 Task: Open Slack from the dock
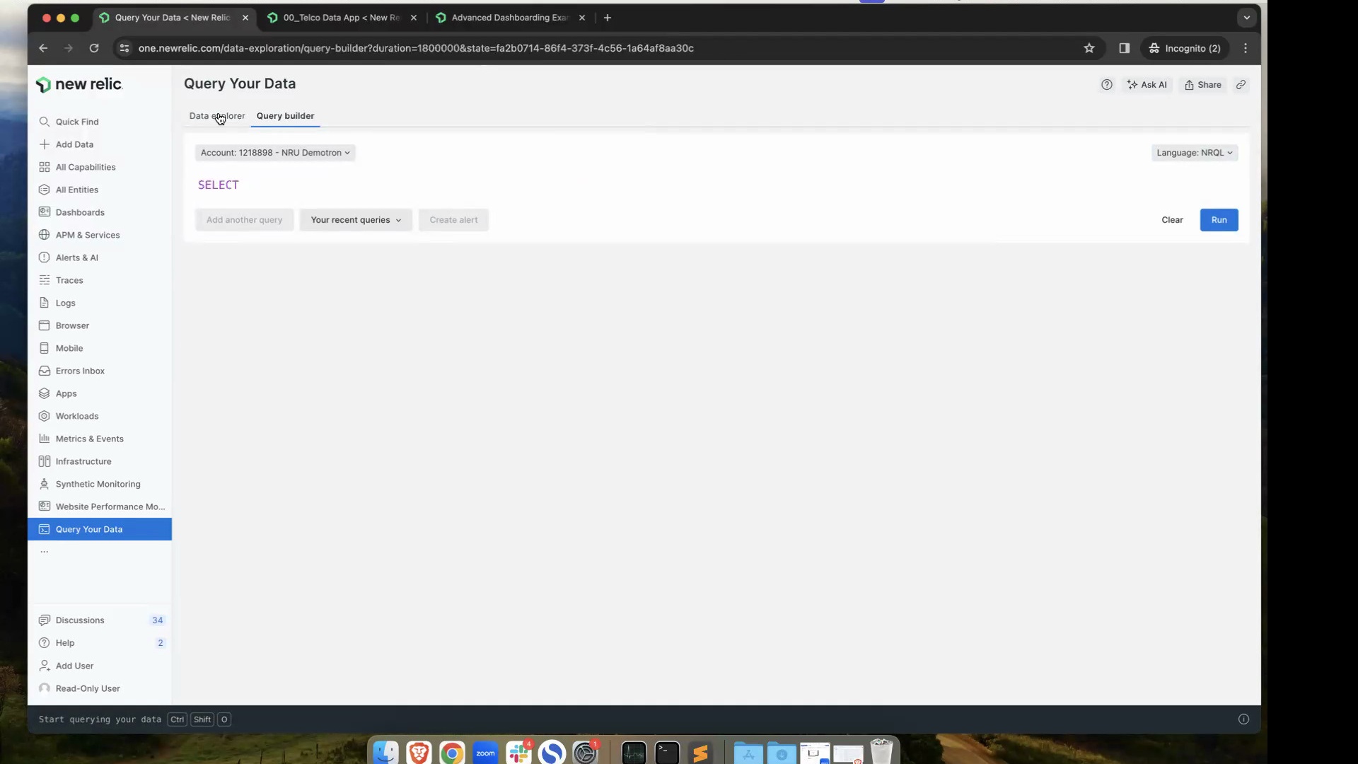click(x=518, y=753)
